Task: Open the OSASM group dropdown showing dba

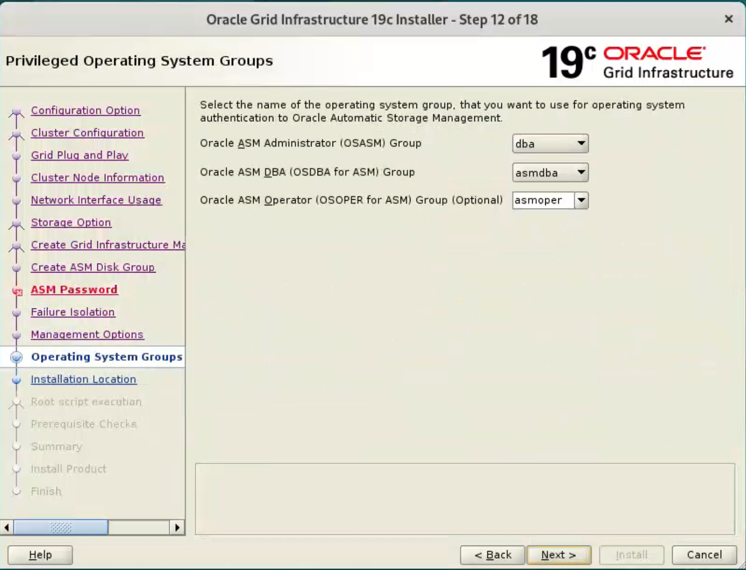Action: [550, 144]
